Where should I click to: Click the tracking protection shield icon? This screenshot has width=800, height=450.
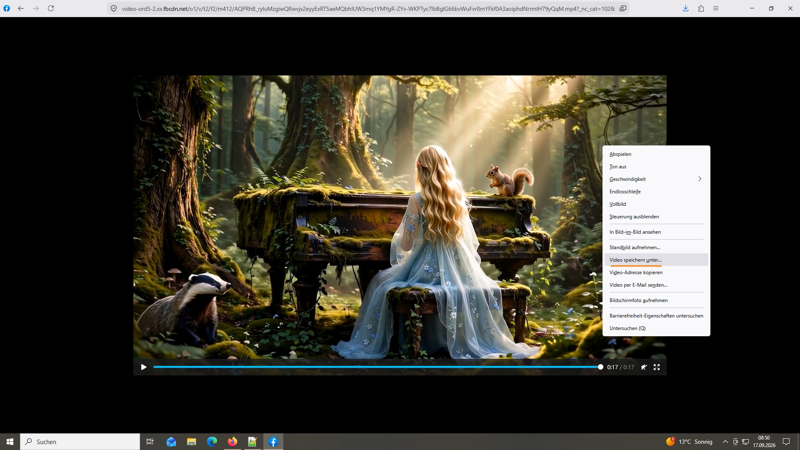(113, 8)
